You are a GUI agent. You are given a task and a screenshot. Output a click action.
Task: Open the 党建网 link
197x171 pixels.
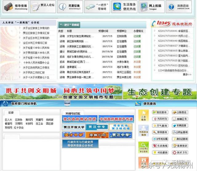pyautogui.click(x=39, y=120)
